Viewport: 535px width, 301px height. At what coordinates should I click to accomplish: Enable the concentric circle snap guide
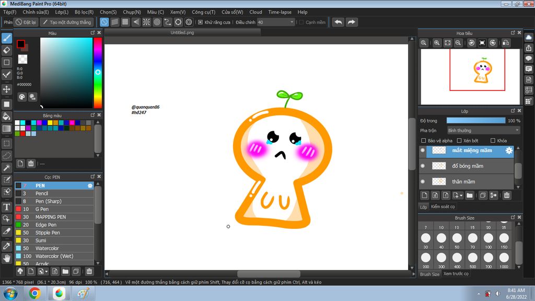[x=157, y=22]
